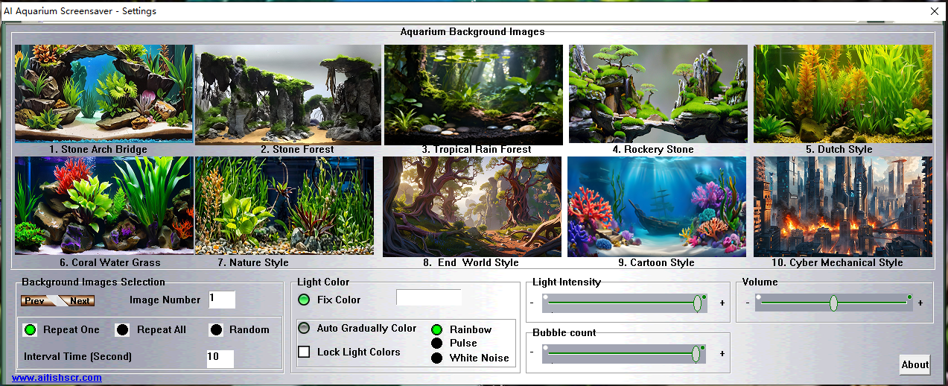This screenshot has width=948, height=386.
Task: Click the Light Intensity slider handle
Action: point(697,303)
